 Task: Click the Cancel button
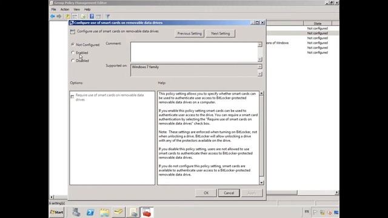[x=229, y=193]
